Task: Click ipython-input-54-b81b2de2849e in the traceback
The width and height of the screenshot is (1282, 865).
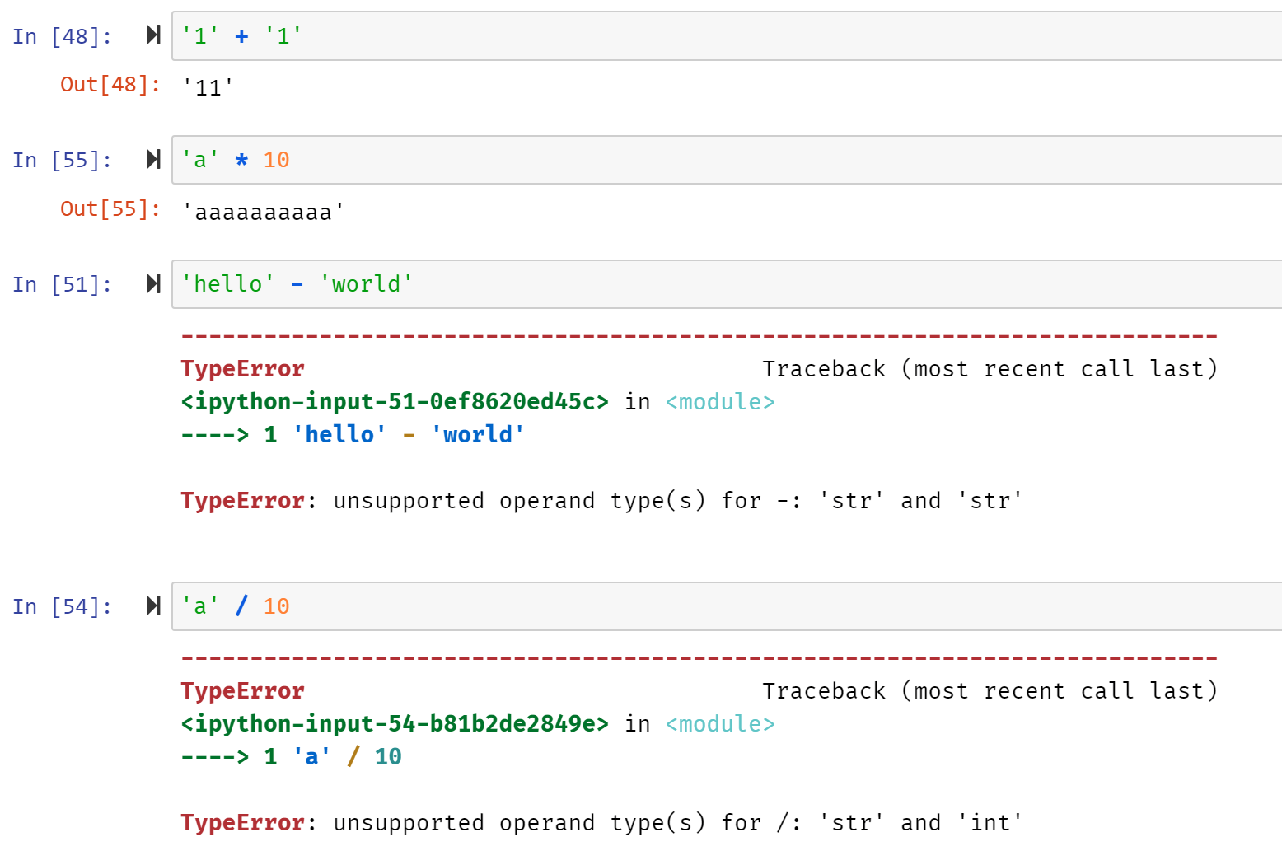Action: click(x=395, y=723)
